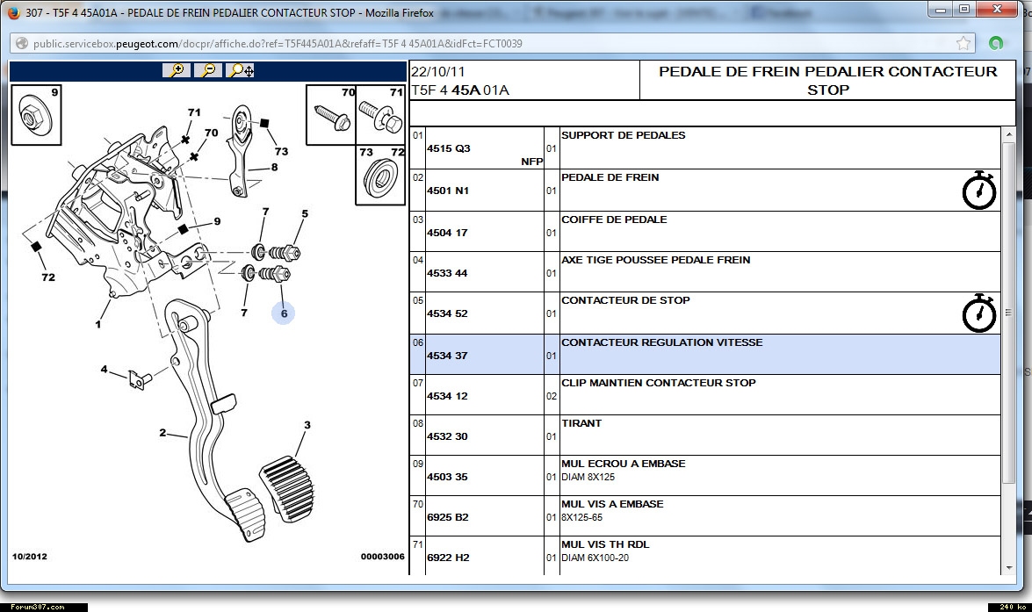Select the SUPPORT DE PEDALES description
The width and height of the screenshot is (1032, 612).
point(624,135)
